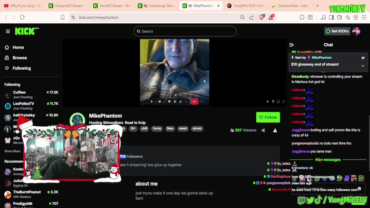The height and width of the screenshot is (208, 370).
Task: Open Following in sidebar
Action: [x=22, y=68]
